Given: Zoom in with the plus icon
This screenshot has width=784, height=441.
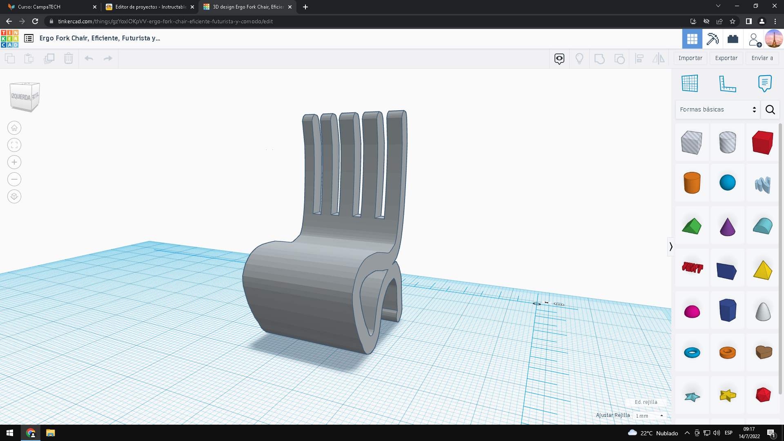Looking at the screenshot, I should point(14,162).
